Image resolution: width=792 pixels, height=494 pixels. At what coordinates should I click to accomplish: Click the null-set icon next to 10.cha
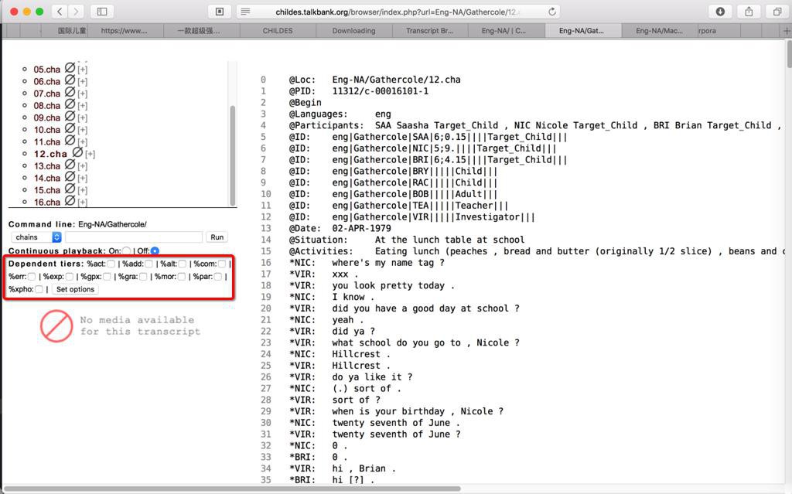tap(70, 129)
